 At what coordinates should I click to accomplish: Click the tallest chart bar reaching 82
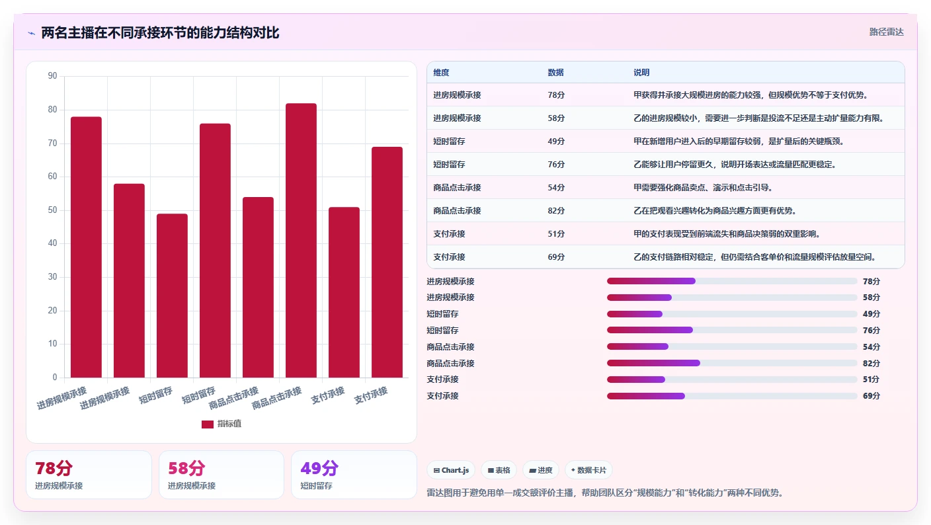click(x=301, y=241)
